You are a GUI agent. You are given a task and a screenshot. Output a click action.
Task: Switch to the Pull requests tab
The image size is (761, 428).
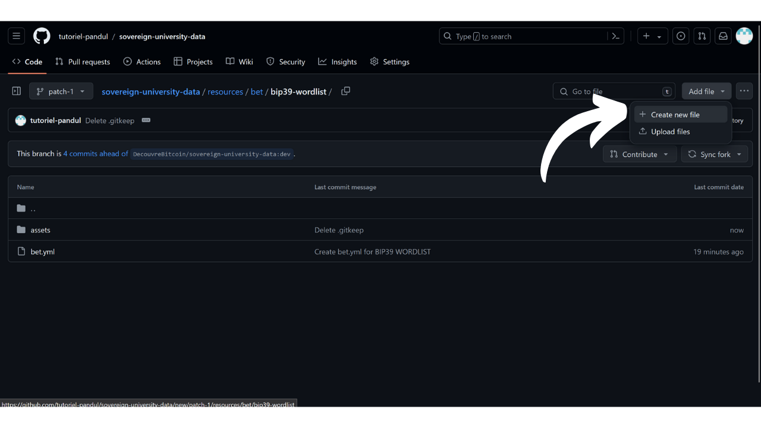click(x=83, y=62)
